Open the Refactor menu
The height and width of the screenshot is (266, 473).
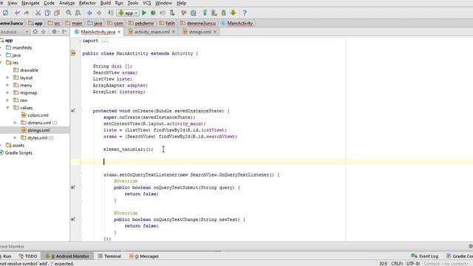pyautogui.click(x=87, y=3)
